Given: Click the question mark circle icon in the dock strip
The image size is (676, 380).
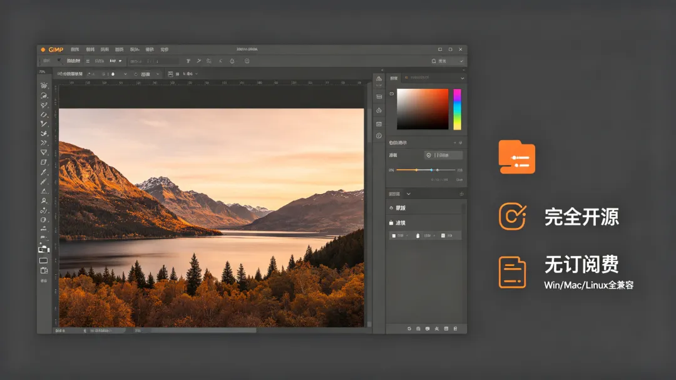Looking at the screenshot, I should tap(379, 136).
